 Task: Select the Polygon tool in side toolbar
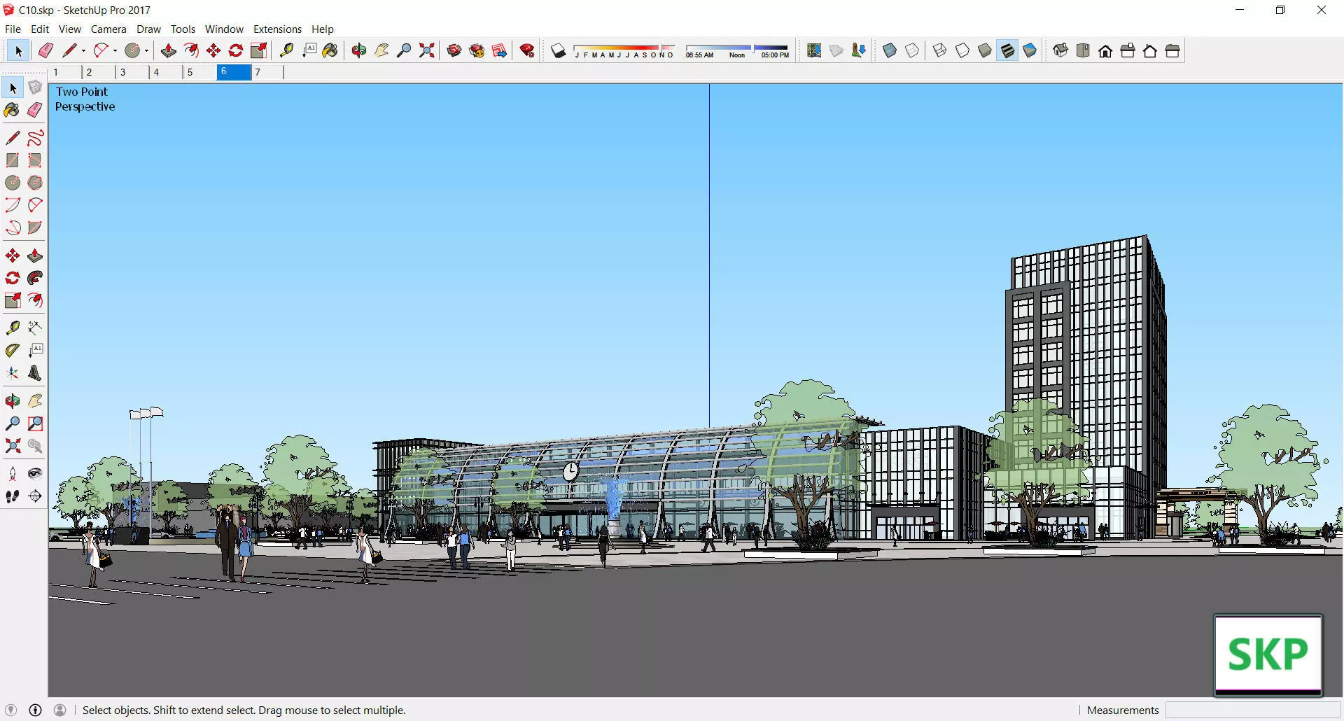point(35,183)
